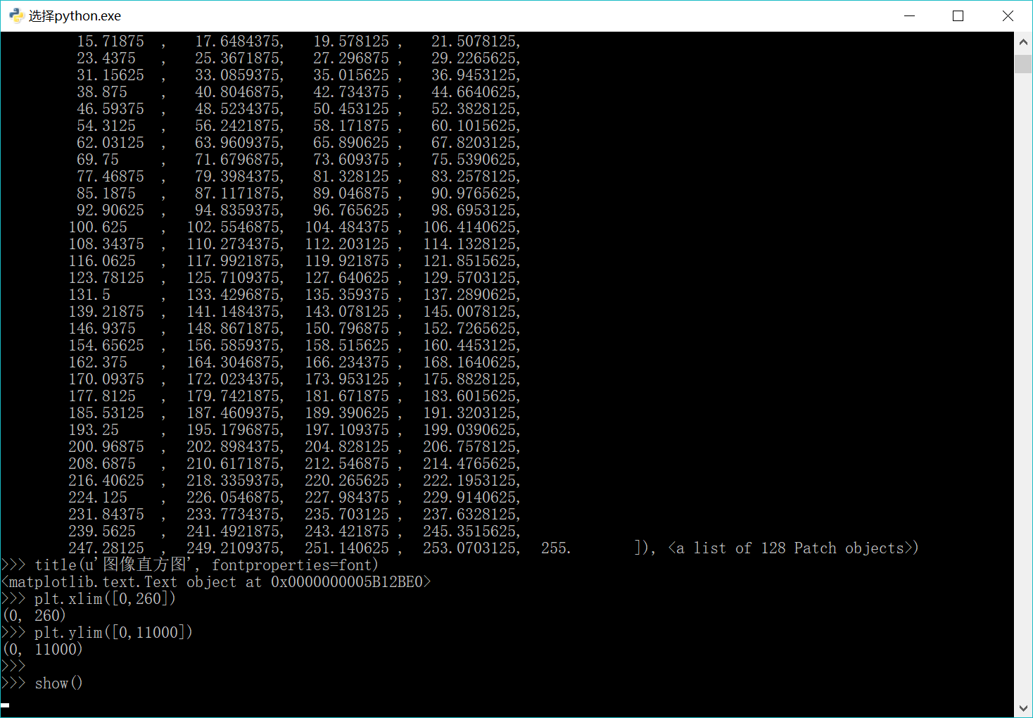Click the value 253.0703125
This screenshot has height=718, width=1033.
tap(469, 548)
